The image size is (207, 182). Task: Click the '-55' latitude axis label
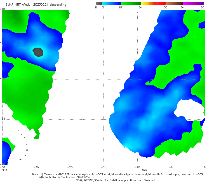tap(3, 119)
